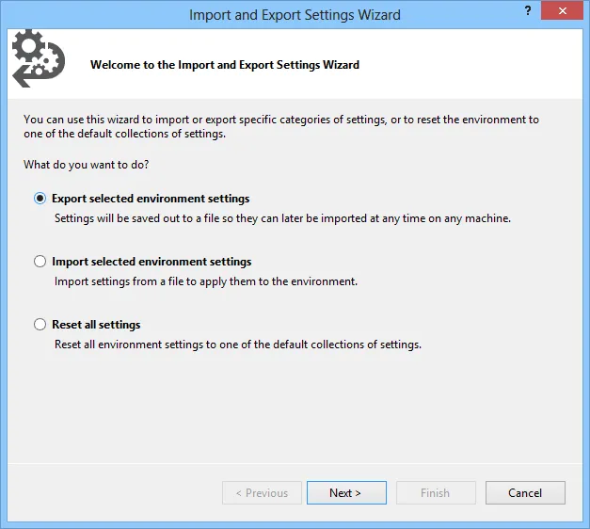Click the Cancel button
Screen dimensions: 590x529
tap(525, 493)
